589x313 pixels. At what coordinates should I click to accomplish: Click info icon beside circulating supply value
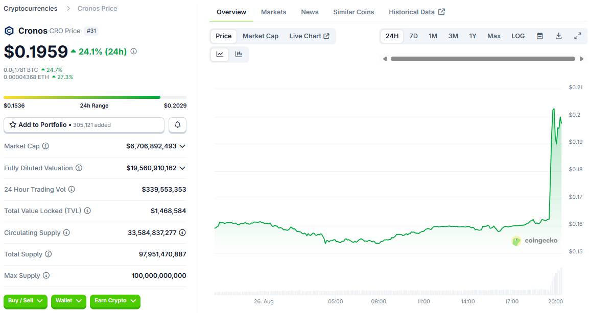[182, 232]
